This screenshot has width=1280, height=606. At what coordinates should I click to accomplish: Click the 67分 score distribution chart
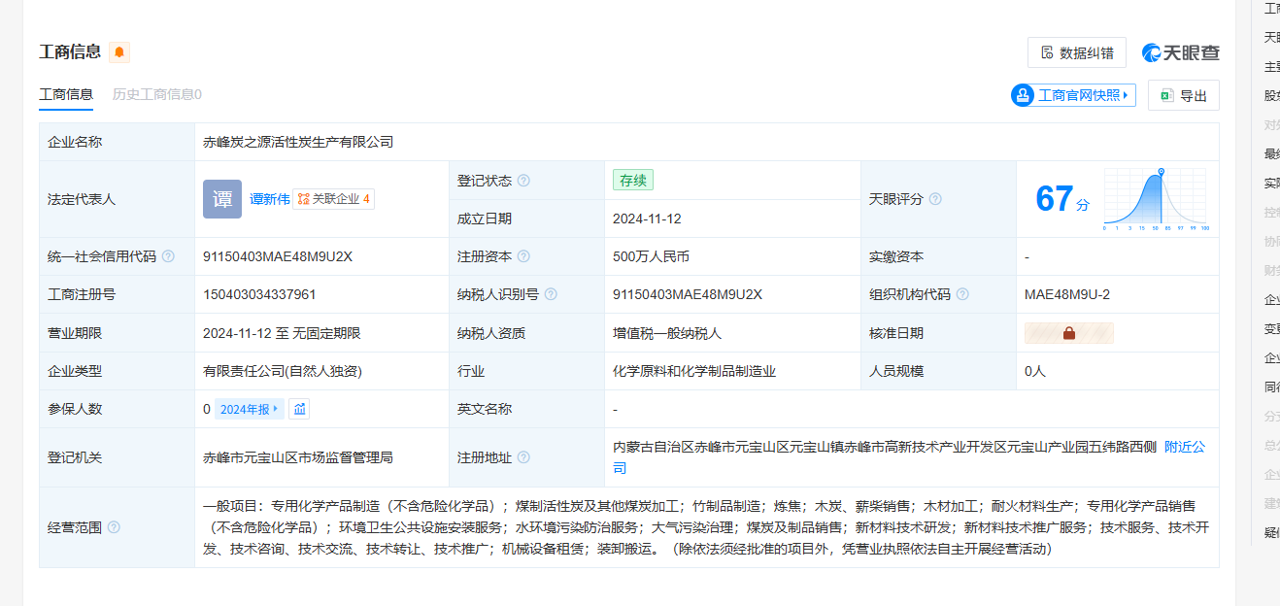[x=1155, y=199]
